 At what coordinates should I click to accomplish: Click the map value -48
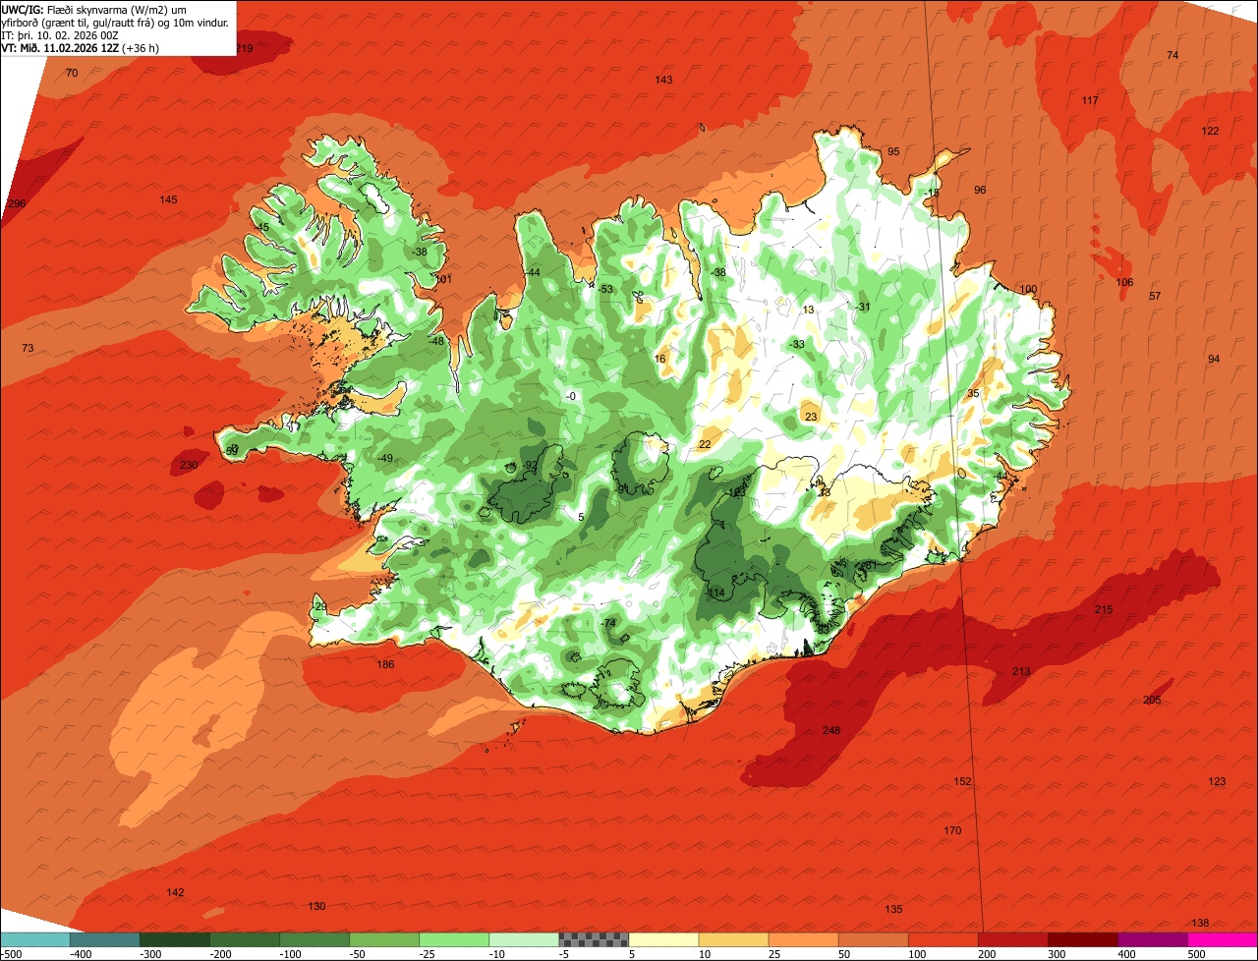click(436, 340)
